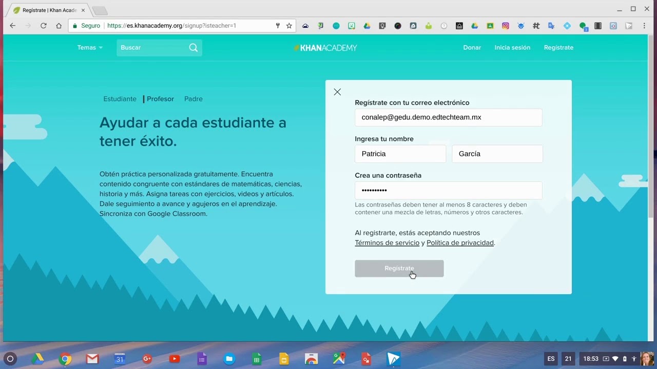Click the saved password key icon in address bar
657x369 pixels.
pyautogui.click(x=278, y=26)
